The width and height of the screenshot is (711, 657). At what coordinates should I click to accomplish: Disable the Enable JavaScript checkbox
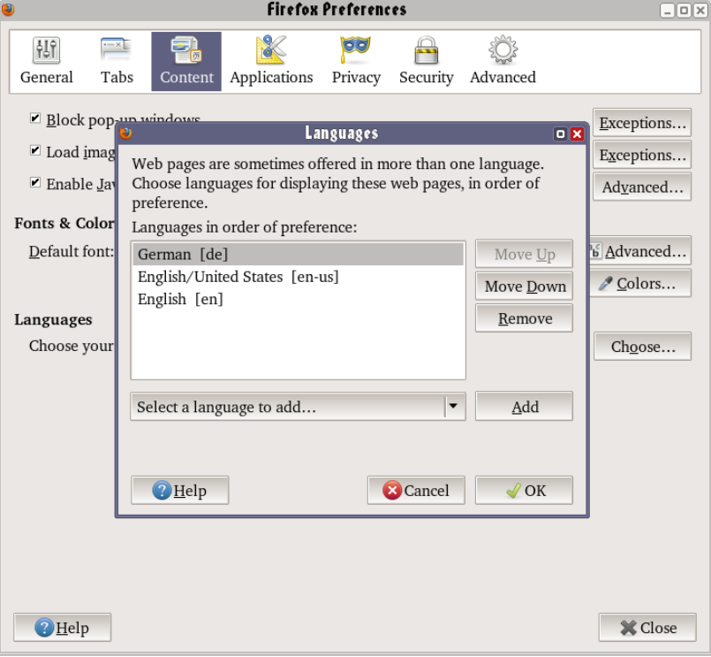click(x=35, y=183)
